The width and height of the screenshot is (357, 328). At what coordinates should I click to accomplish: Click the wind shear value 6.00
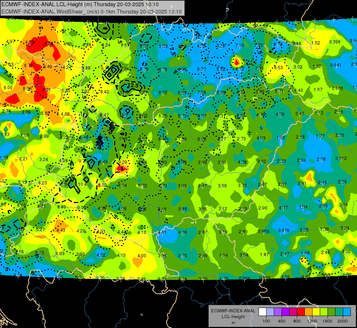tap(8, 88)
